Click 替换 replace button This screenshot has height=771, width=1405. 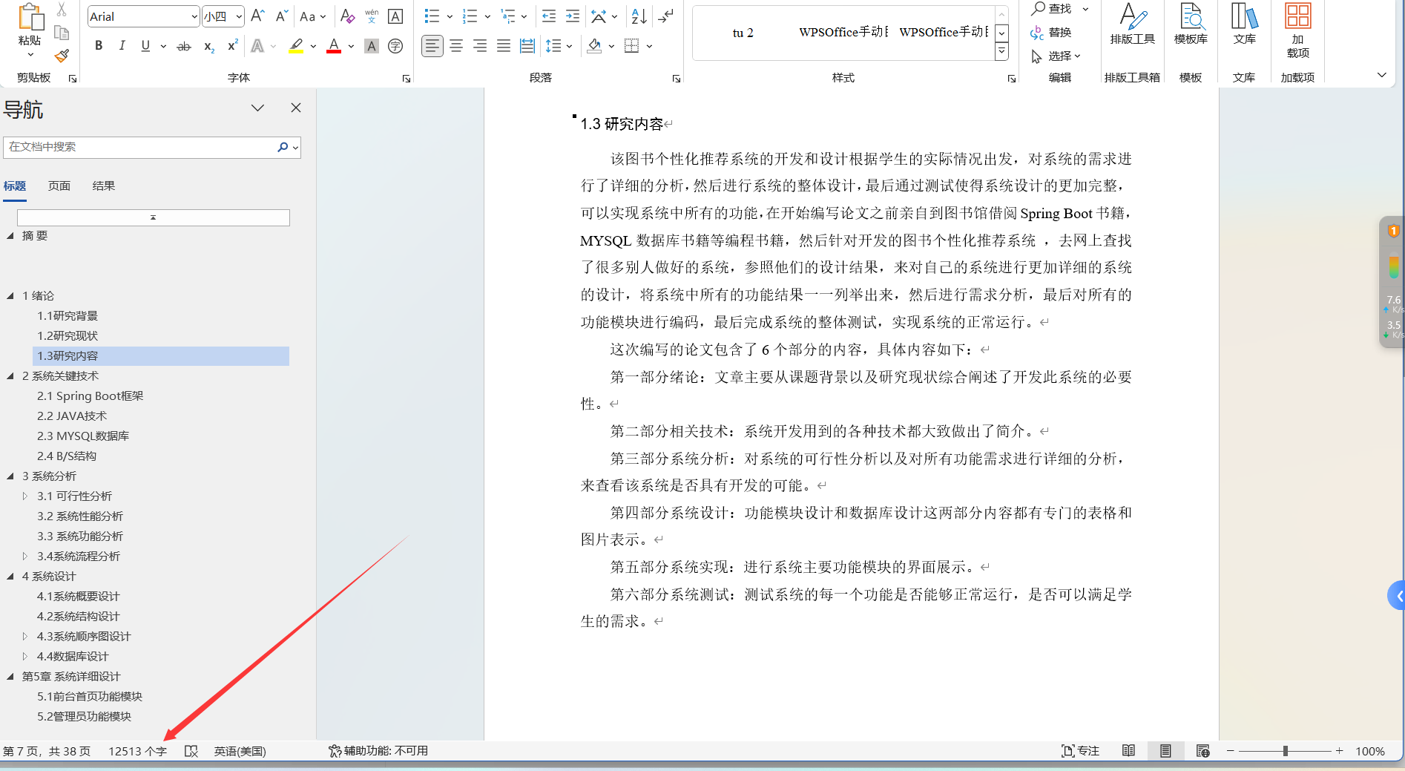tap(1051, 32)
